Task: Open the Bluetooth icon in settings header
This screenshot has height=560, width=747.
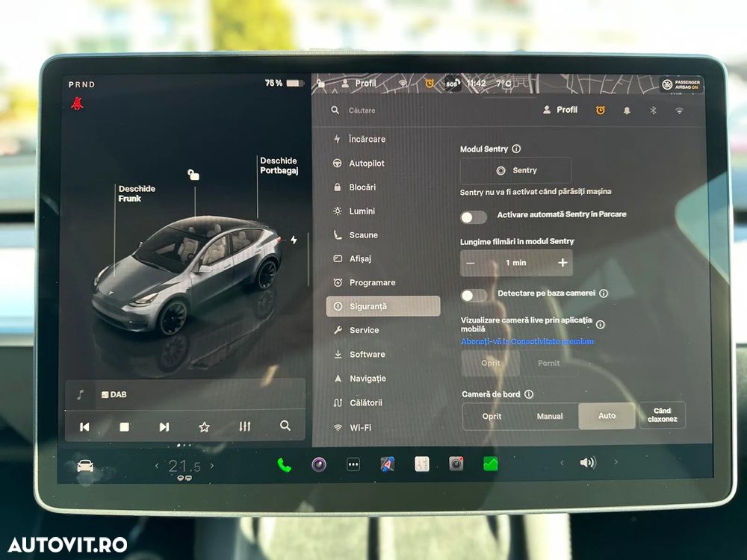Action: 653,111
